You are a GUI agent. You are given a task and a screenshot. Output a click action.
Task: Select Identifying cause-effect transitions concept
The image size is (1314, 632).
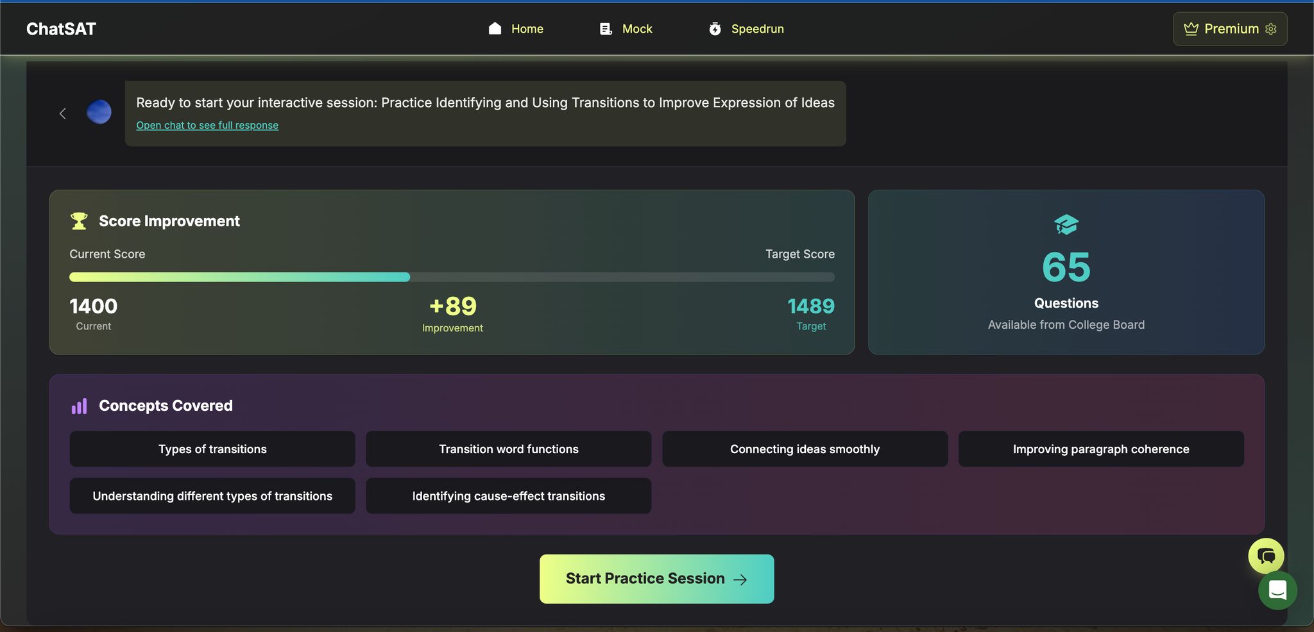pos(508,495)
